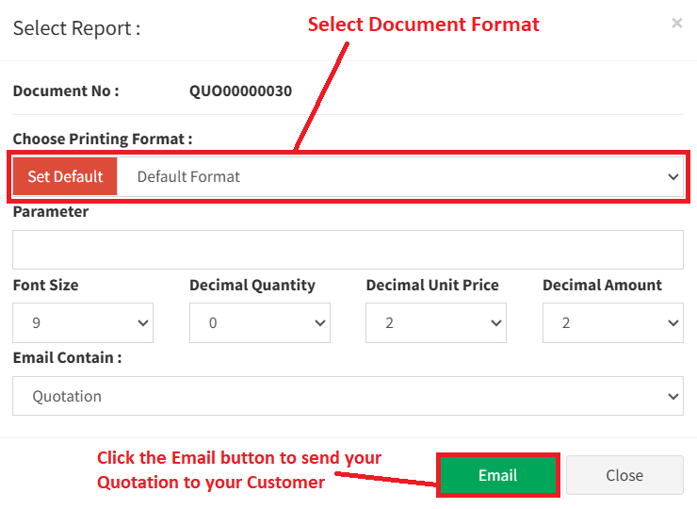This screenshot has height=509, width=697.
Task: Open the Decimal Amount dropdown
Action: [612, 322]
